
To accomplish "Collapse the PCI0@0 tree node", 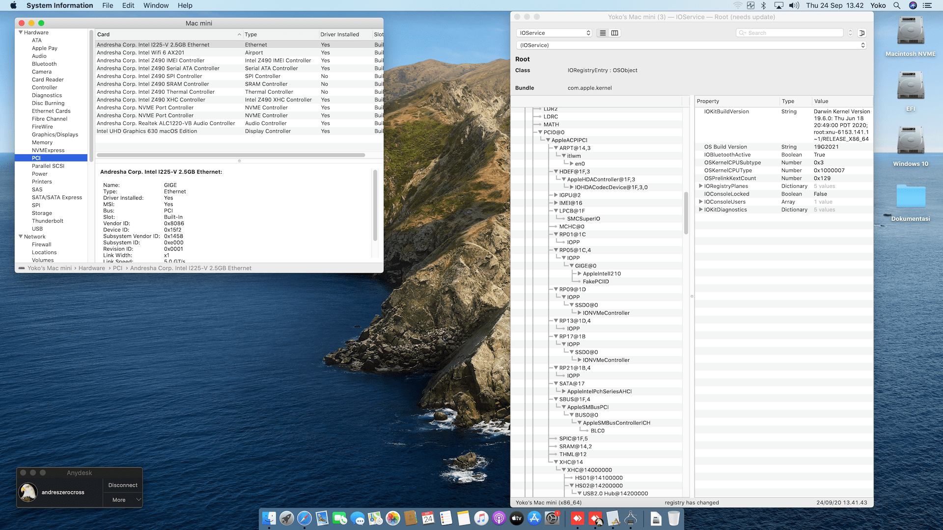I will pyautogui.click(x=540, y=132).
